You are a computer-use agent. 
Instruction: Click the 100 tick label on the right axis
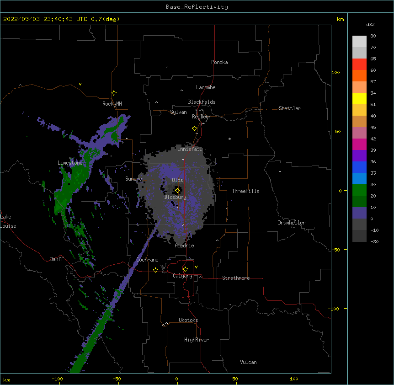[x=335, y=72]
